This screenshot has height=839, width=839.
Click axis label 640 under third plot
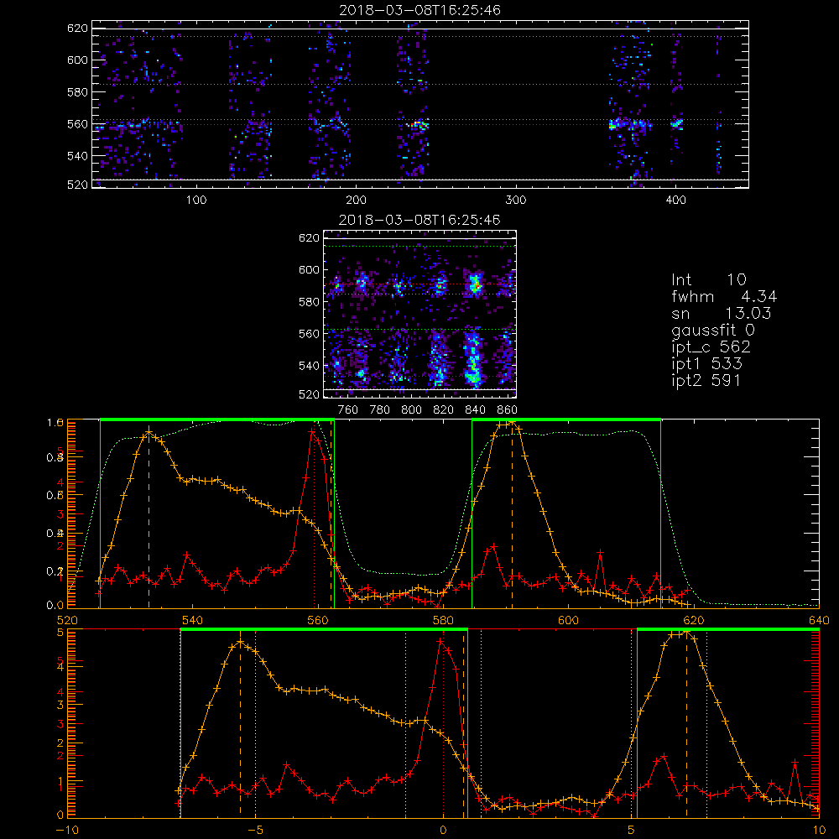(x=819, y=621)
